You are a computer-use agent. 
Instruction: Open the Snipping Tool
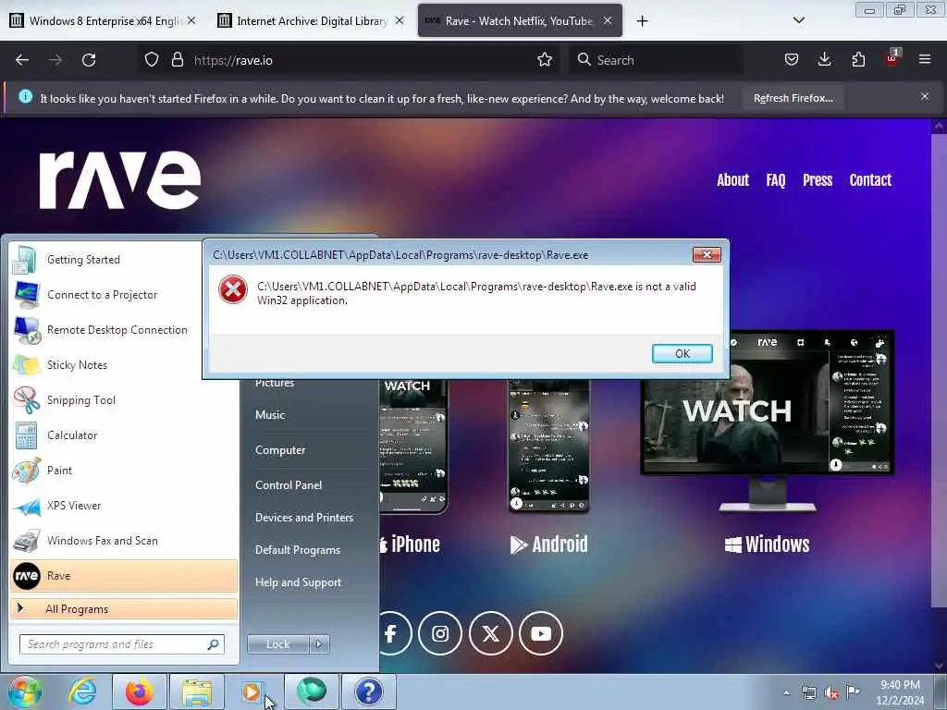(124, 400)
